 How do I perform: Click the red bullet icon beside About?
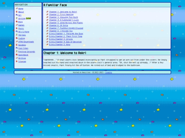(x=17, y=12)
